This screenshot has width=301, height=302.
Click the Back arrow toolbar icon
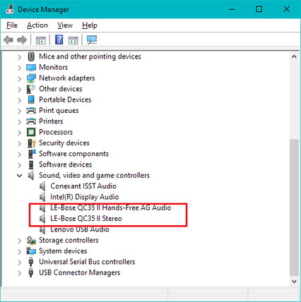pyautogui.click(x=8, y=40)
